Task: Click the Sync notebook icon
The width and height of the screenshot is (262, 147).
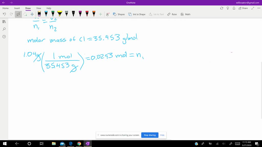Action: point(222,8)
